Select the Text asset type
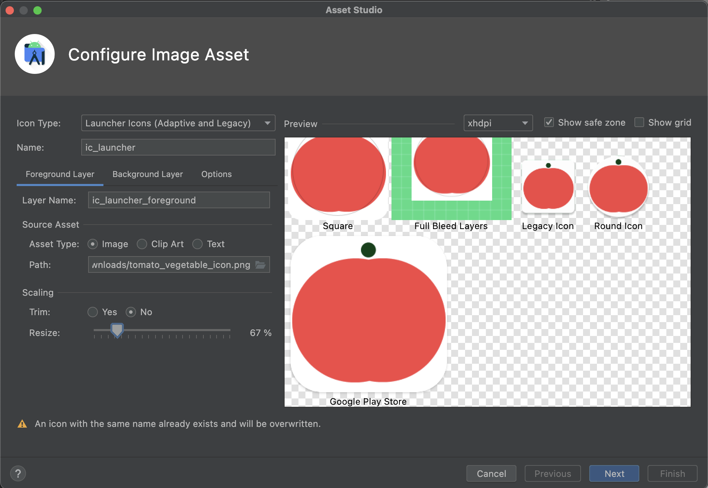The image size is (708, 488). 197,244
